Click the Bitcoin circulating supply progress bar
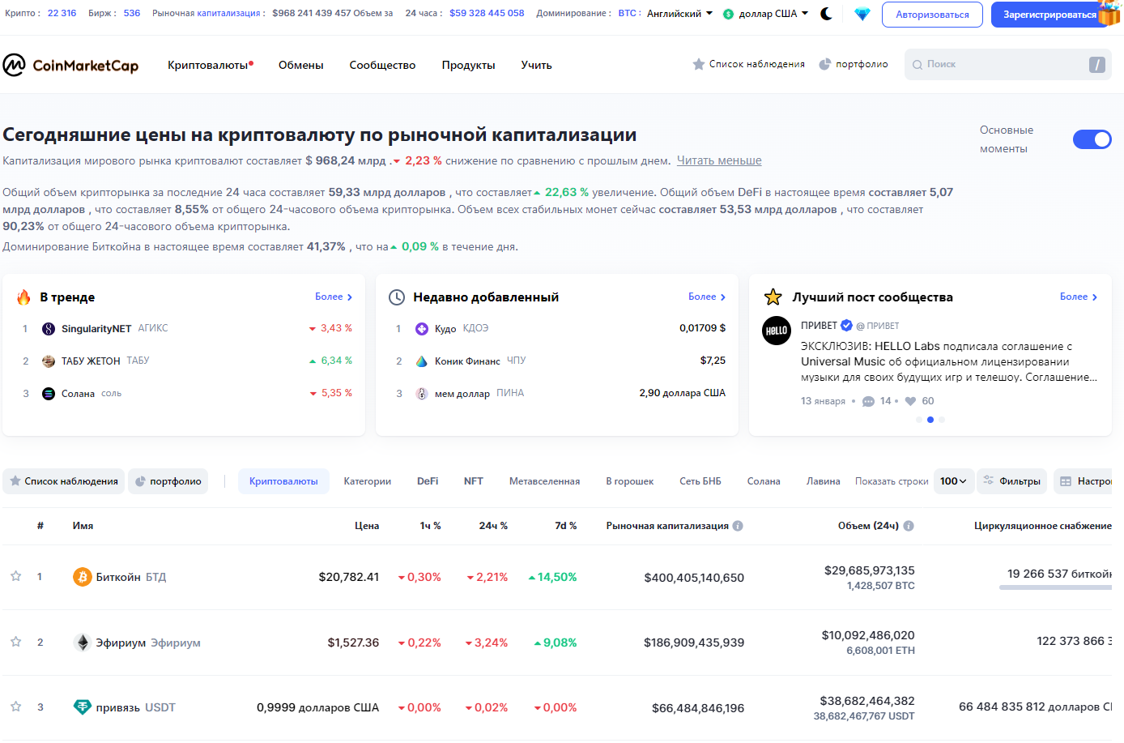The image size is (1124, 743). pos(1054,587)
